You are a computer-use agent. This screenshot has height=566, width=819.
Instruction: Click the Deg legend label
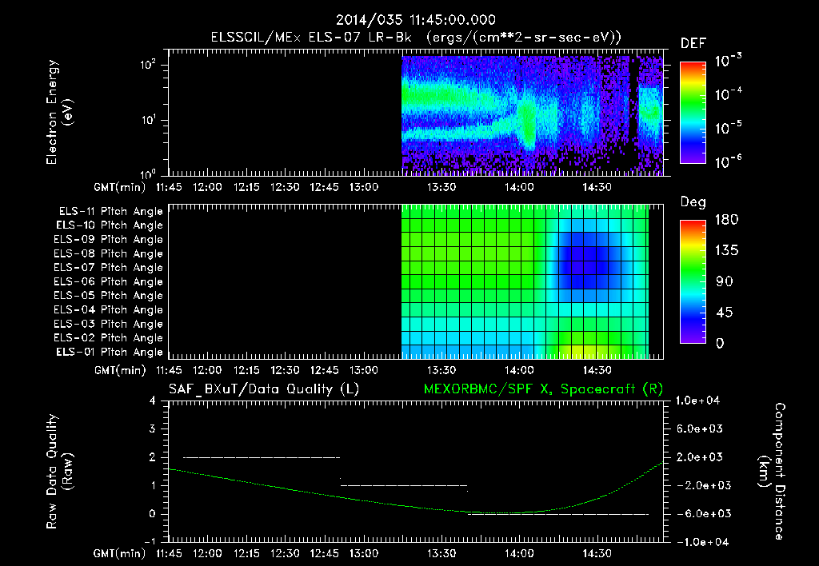coord(693,202)
